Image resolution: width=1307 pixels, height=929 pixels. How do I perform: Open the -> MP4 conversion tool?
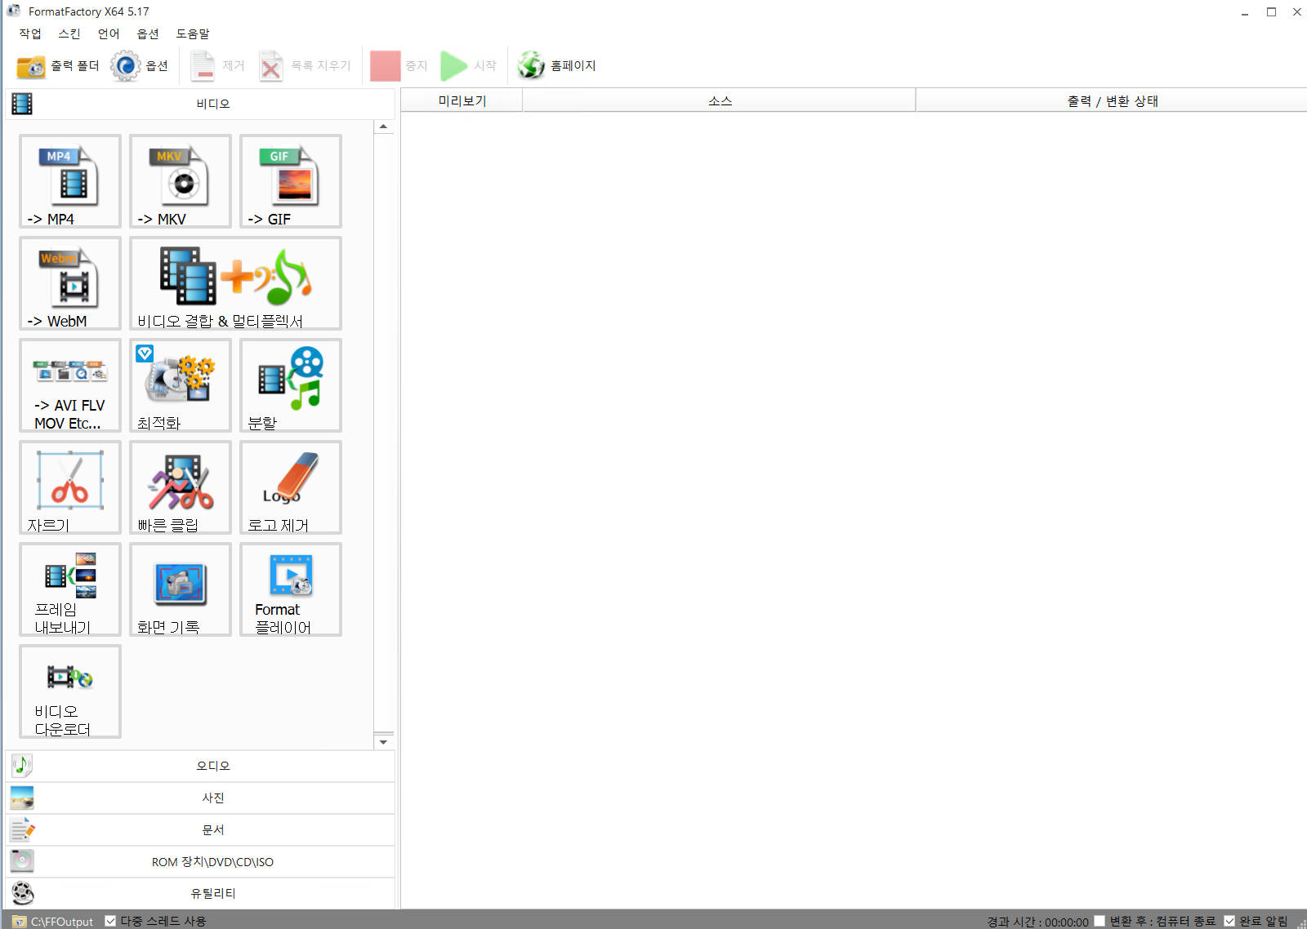(70, 181)
